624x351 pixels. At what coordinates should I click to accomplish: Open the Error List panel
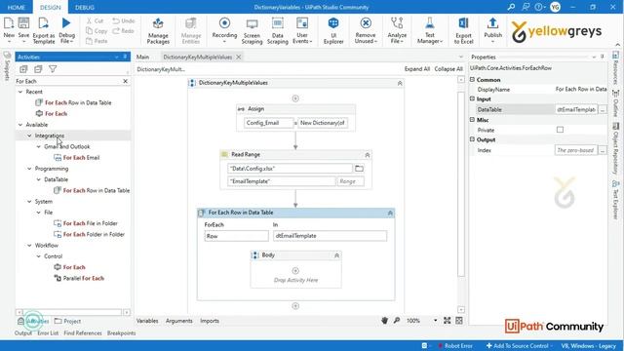[x=48, y=333]
